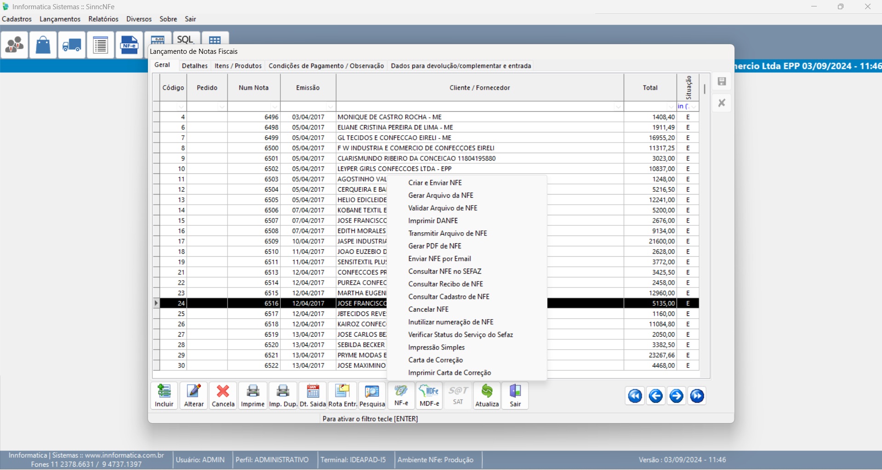Open the delivery truck toolbar icon
882x470 pixels.
tap(72, 45)
